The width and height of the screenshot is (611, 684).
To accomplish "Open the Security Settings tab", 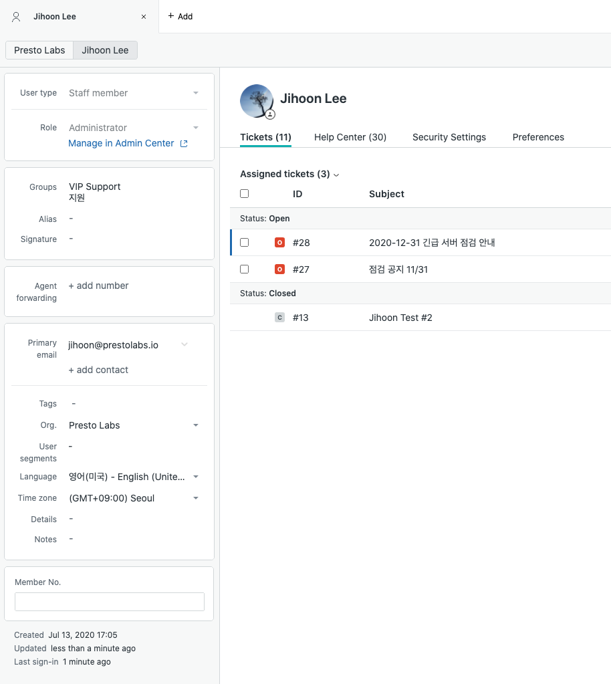I will tap(449, 137).
